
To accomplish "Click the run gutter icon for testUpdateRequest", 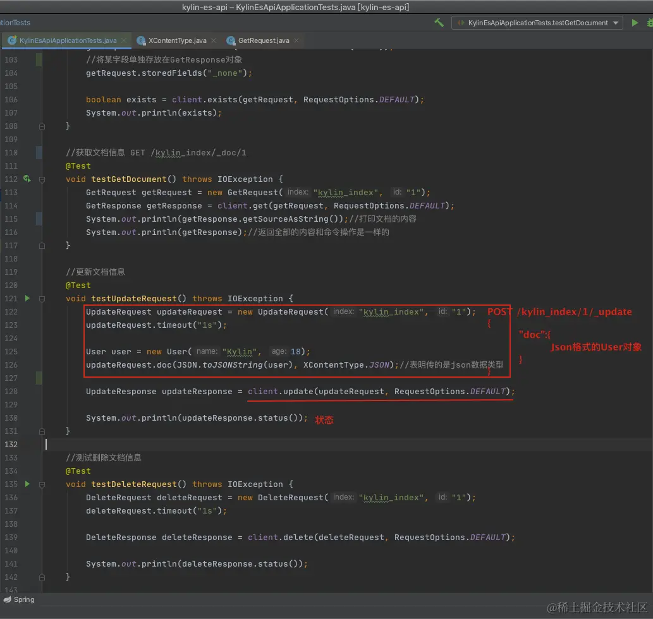I will [27, 298].
